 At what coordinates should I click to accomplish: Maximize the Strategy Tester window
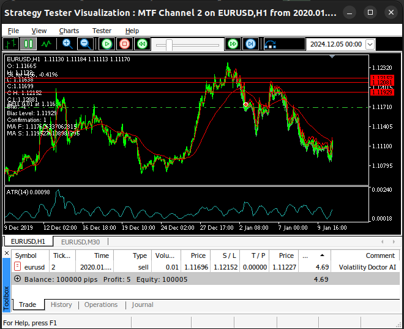click(x=370, y=12)
